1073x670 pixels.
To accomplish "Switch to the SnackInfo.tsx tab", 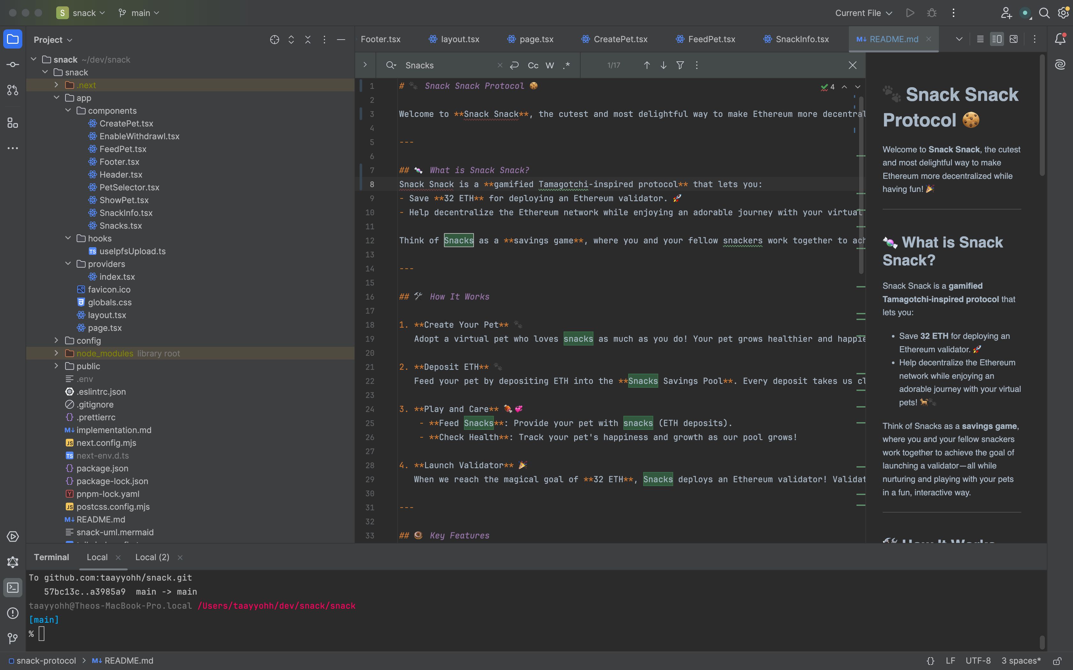I will click(x=796, y=39).
